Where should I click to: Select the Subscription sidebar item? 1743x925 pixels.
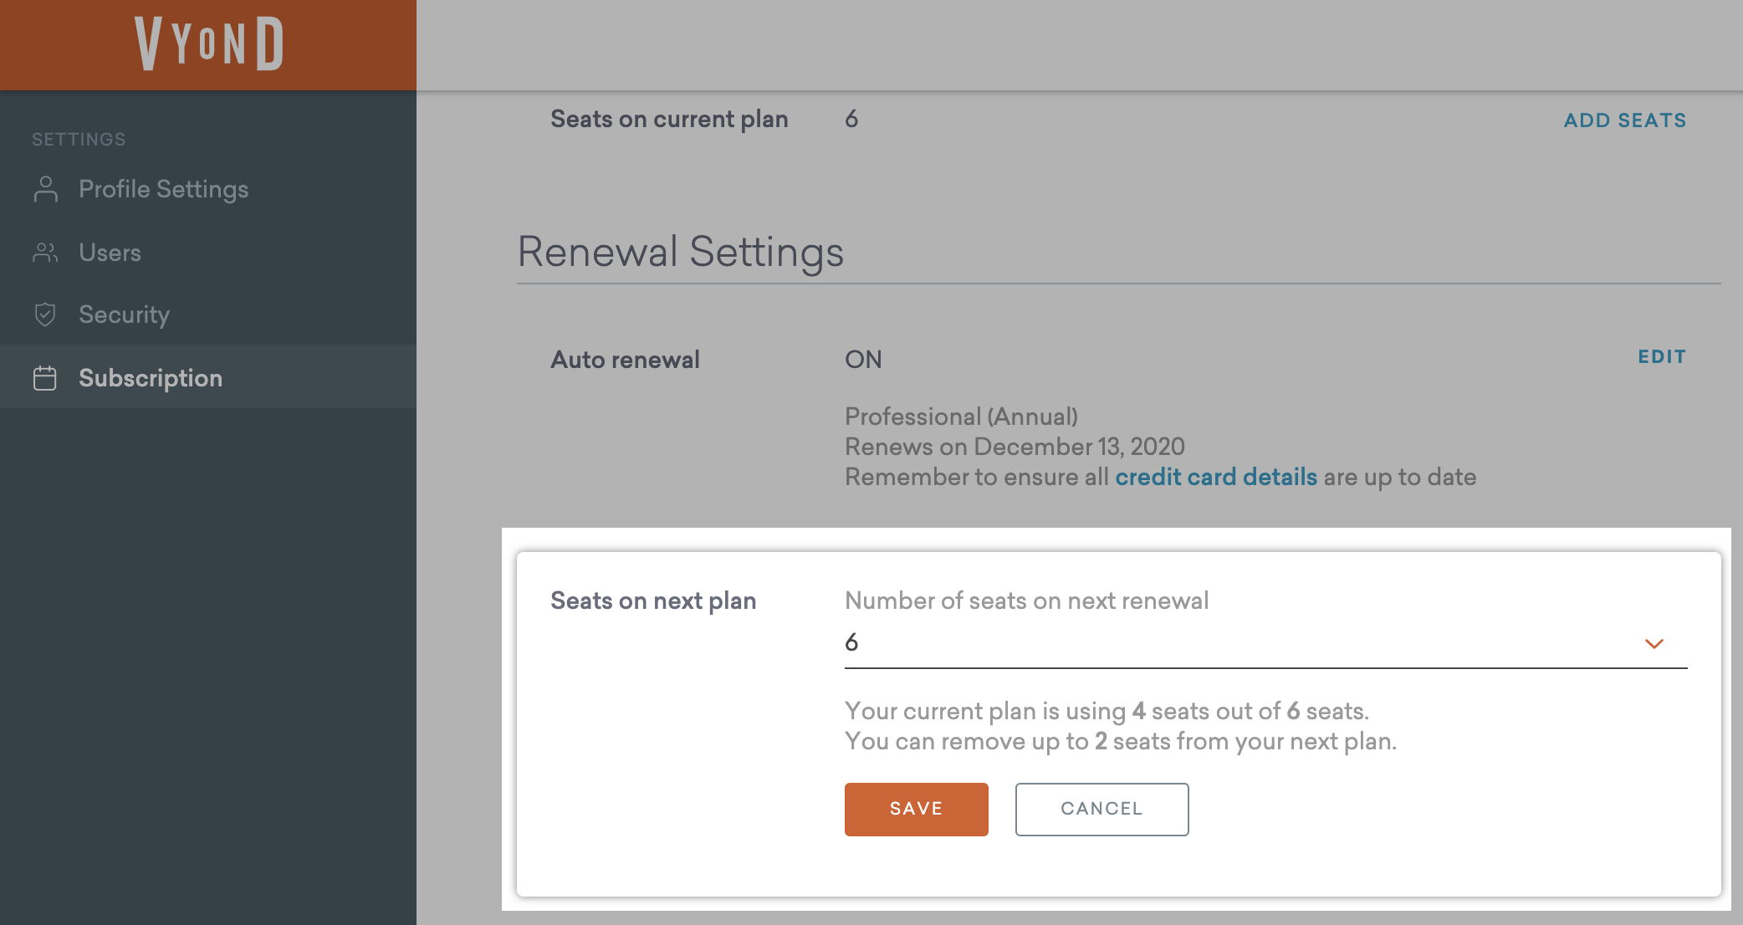(x=151, y=378)
